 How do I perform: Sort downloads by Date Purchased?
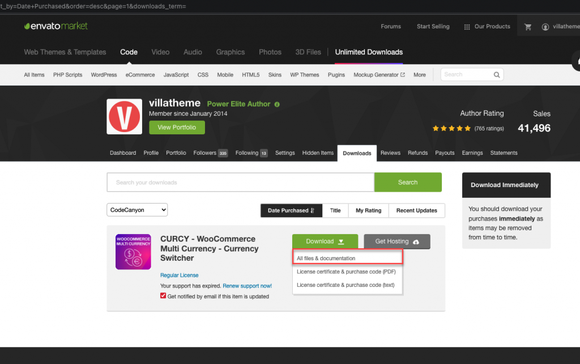(x=291, y=210)
